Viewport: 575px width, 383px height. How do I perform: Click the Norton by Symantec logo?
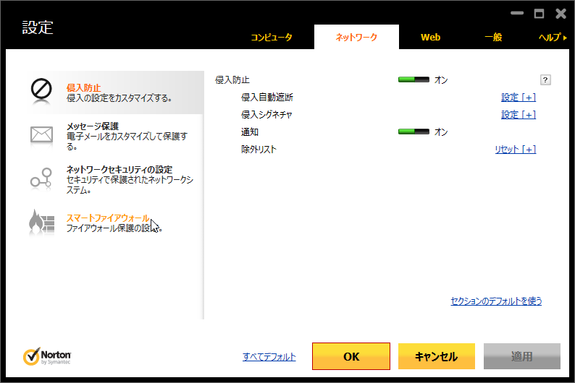(46, 356)
